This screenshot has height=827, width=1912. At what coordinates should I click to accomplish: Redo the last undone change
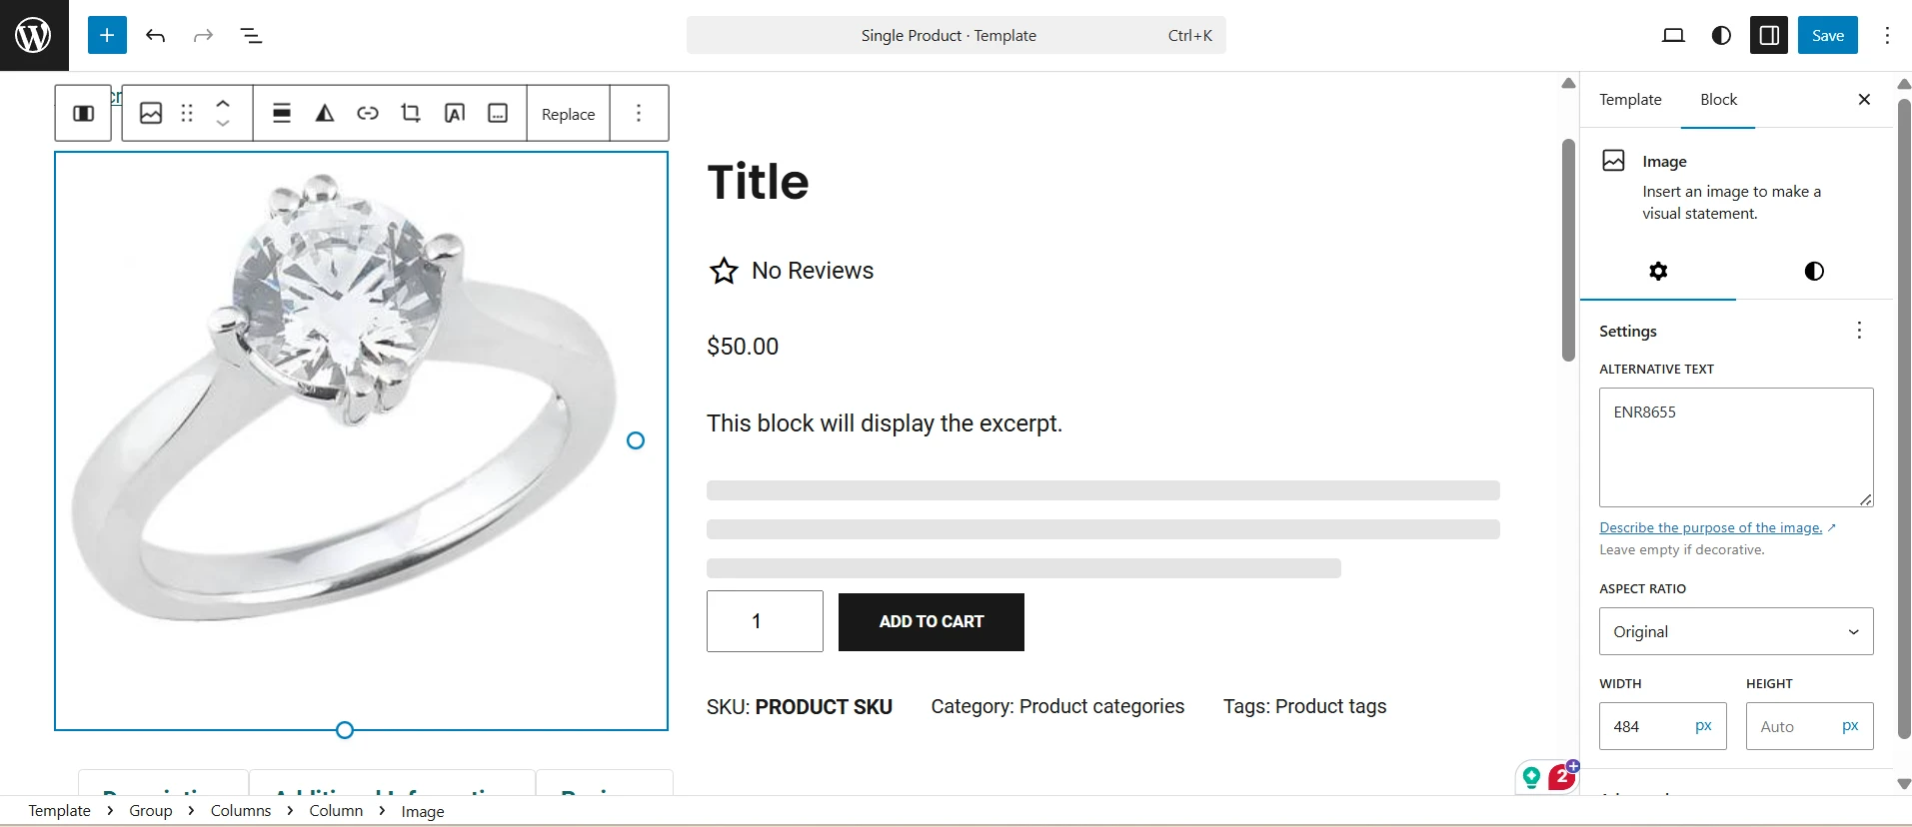tap(203, 35)
